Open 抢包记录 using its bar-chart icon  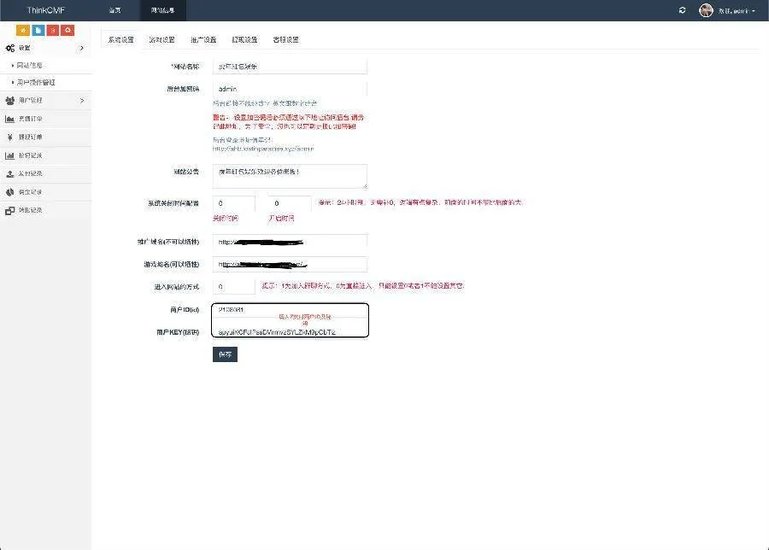10,155
